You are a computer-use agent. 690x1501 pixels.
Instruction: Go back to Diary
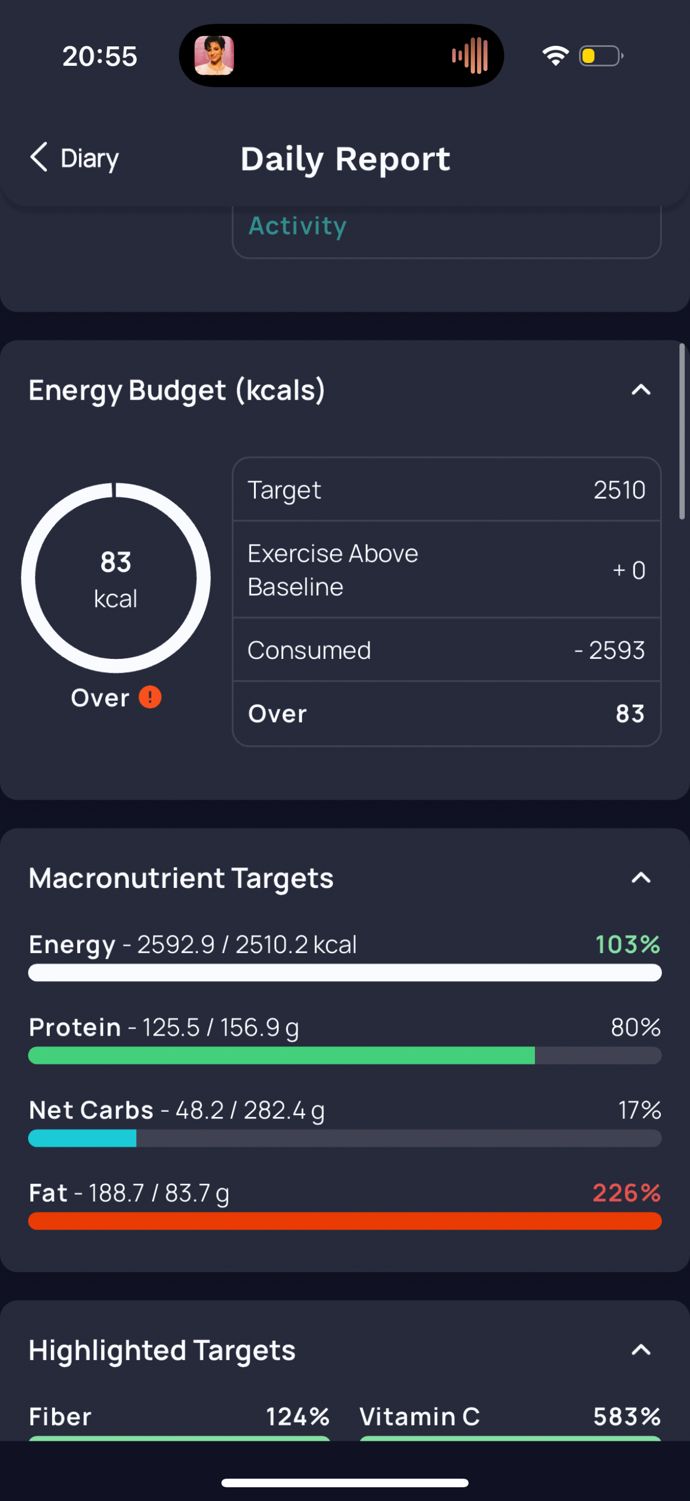74,158
